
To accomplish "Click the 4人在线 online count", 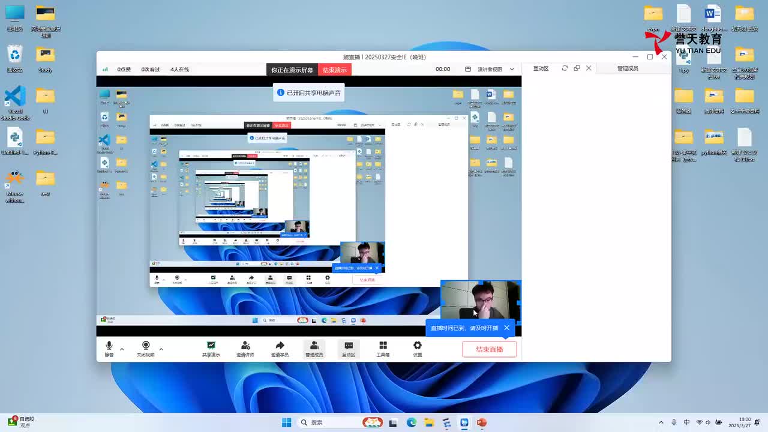I will click(x=179, y=70).
